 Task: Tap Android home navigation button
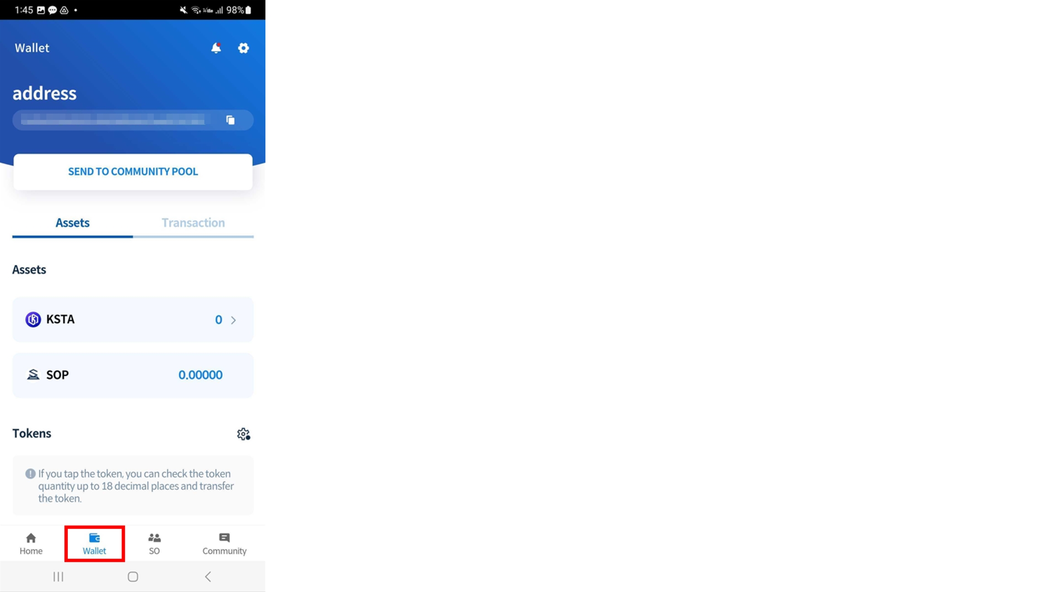point(133,576)
